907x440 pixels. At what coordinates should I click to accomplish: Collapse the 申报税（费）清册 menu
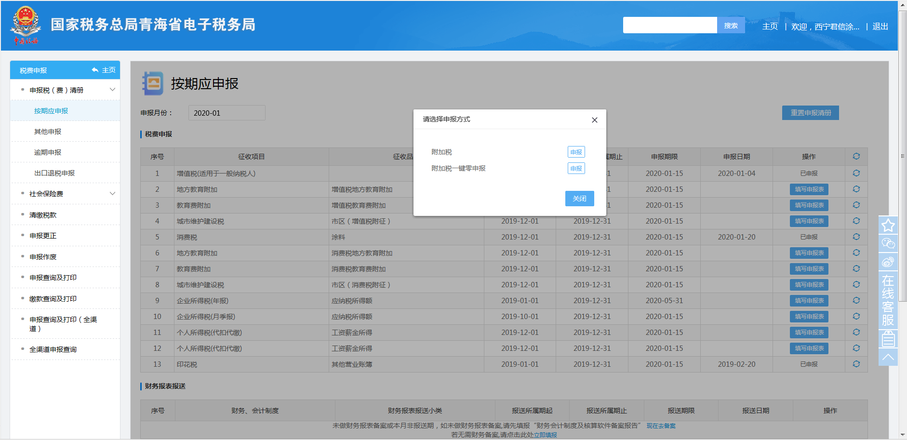click(x=112, y=90)
